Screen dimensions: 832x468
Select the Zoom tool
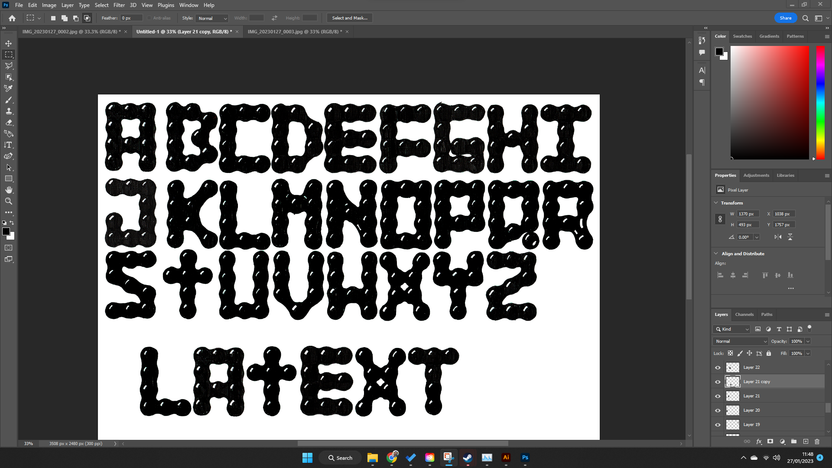point(9,201)
